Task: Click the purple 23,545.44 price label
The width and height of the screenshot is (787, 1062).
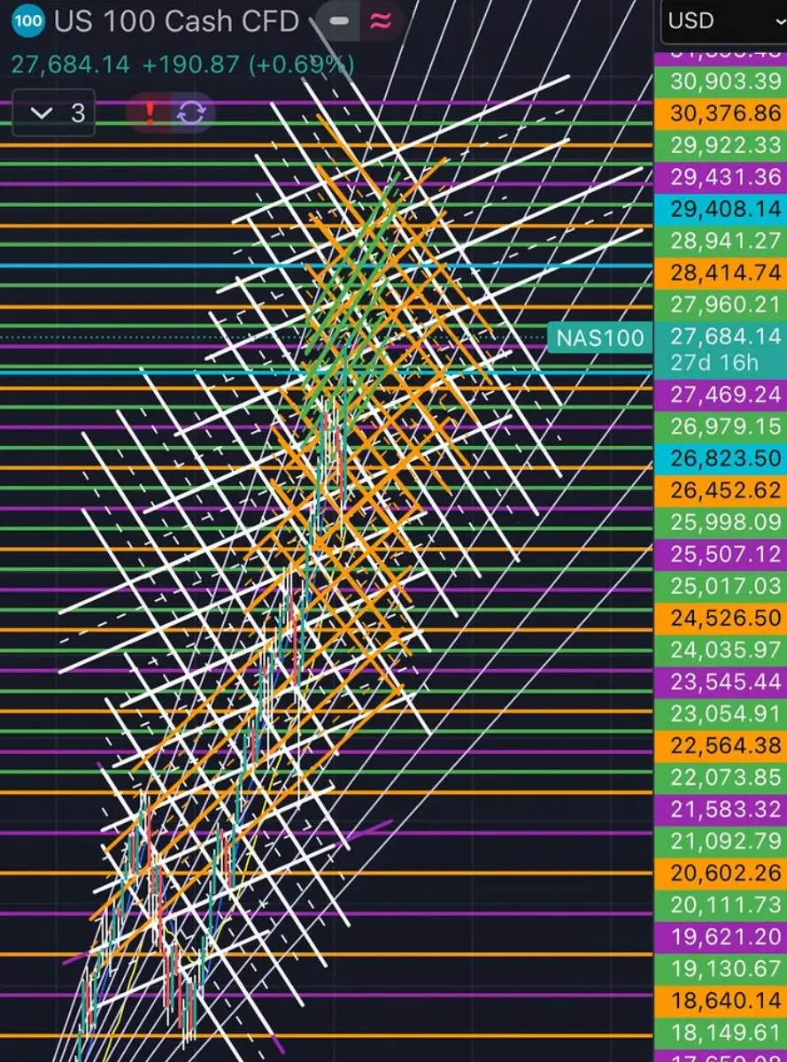Action: [x=720, y=681]
